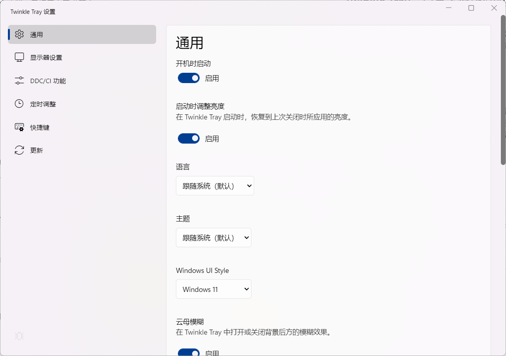The width and height of the screenshot is (506, 356).
Task: Open the 更新 settings page
Action: tap(37, 150)
